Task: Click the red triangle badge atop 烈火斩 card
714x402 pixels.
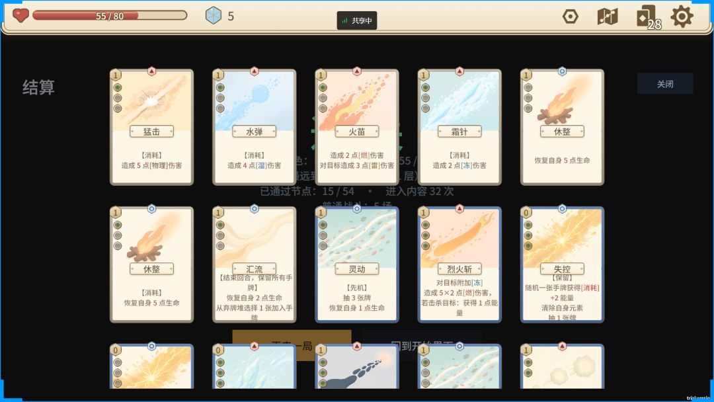Action: [459, 208]
